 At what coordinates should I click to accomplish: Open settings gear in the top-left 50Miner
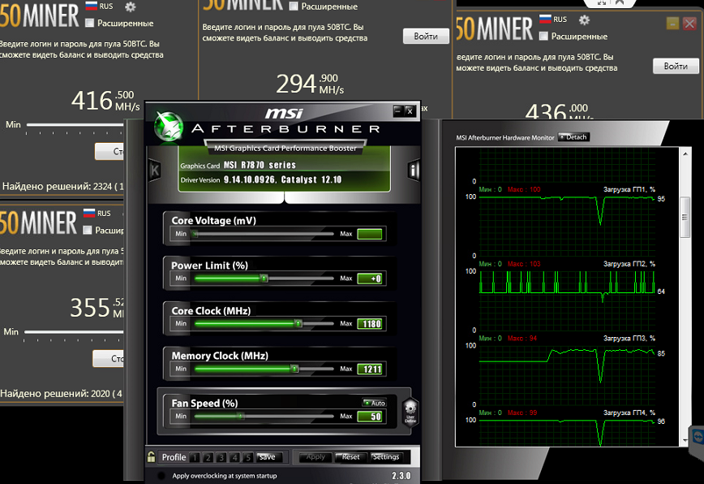pyautogui.click(x=131, y=6)
